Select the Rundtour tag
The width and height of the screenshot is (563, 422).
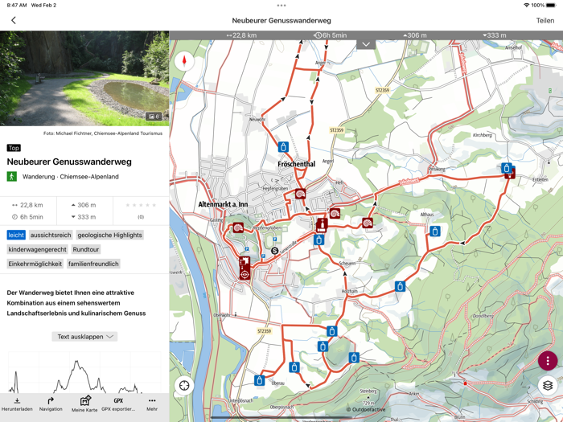(x=86, y=249)
